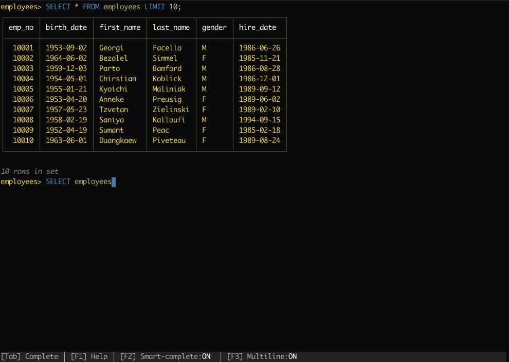Image resolution: width=509 pixels, height=362 pixels.
Task: Click first name Anneke
Action: click(112, 99)
